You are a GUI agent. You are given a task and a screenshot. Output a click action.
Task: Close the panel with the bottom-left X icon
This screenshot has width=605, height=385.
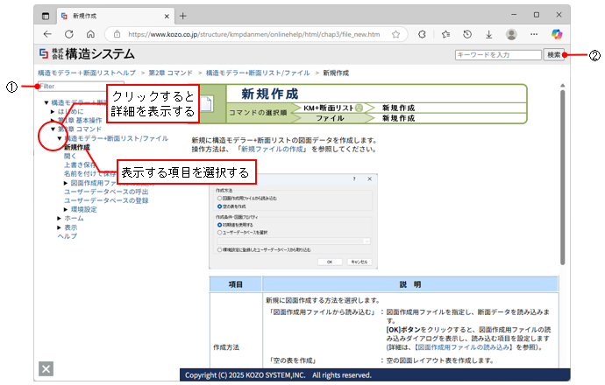pos(46,368)
